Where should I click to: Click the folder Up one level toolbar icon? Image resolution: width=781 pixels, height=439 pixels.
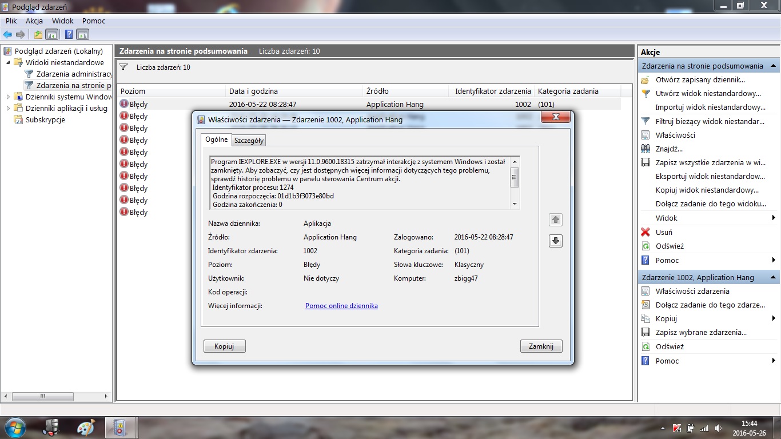click(x=38, y=34)
